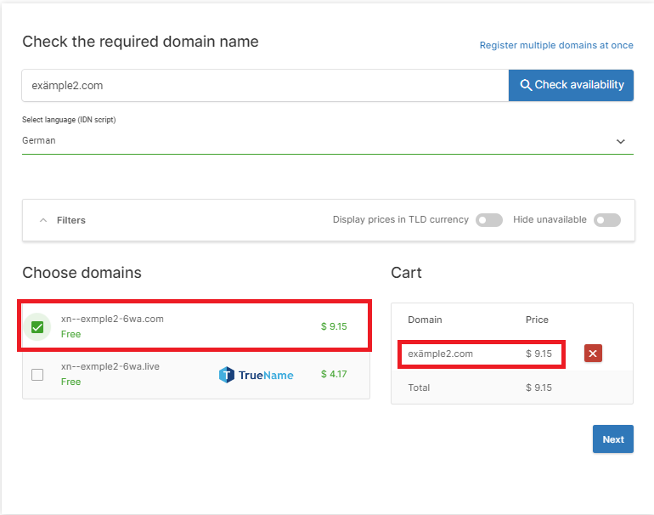This screenshot has width=654, height=515.
Task: Click the TrueName hexagon logo icon
Action: [x=227, y=375]
